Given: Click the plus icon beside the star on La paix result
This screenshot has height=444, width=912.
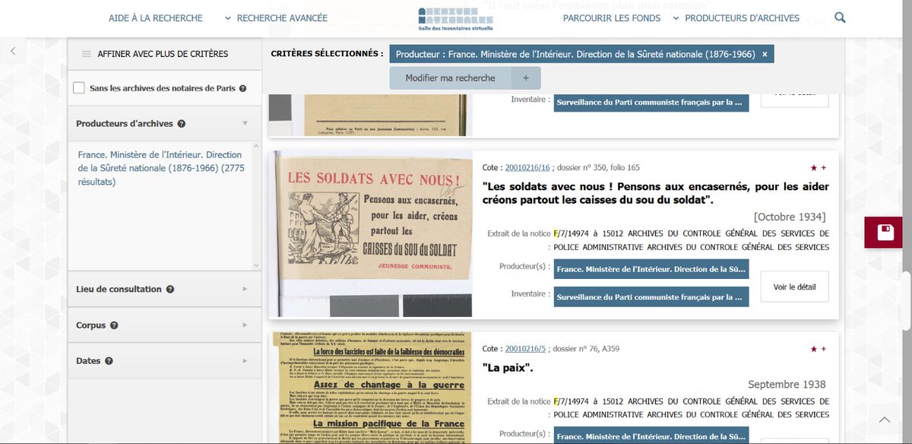Looking at the screenshot, I should click(x=823, y=348).
